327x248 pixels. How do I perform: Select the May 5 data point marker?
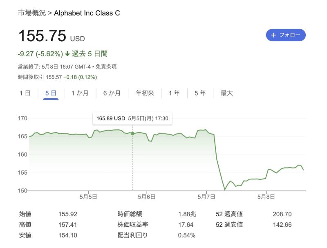coord(132,133)
